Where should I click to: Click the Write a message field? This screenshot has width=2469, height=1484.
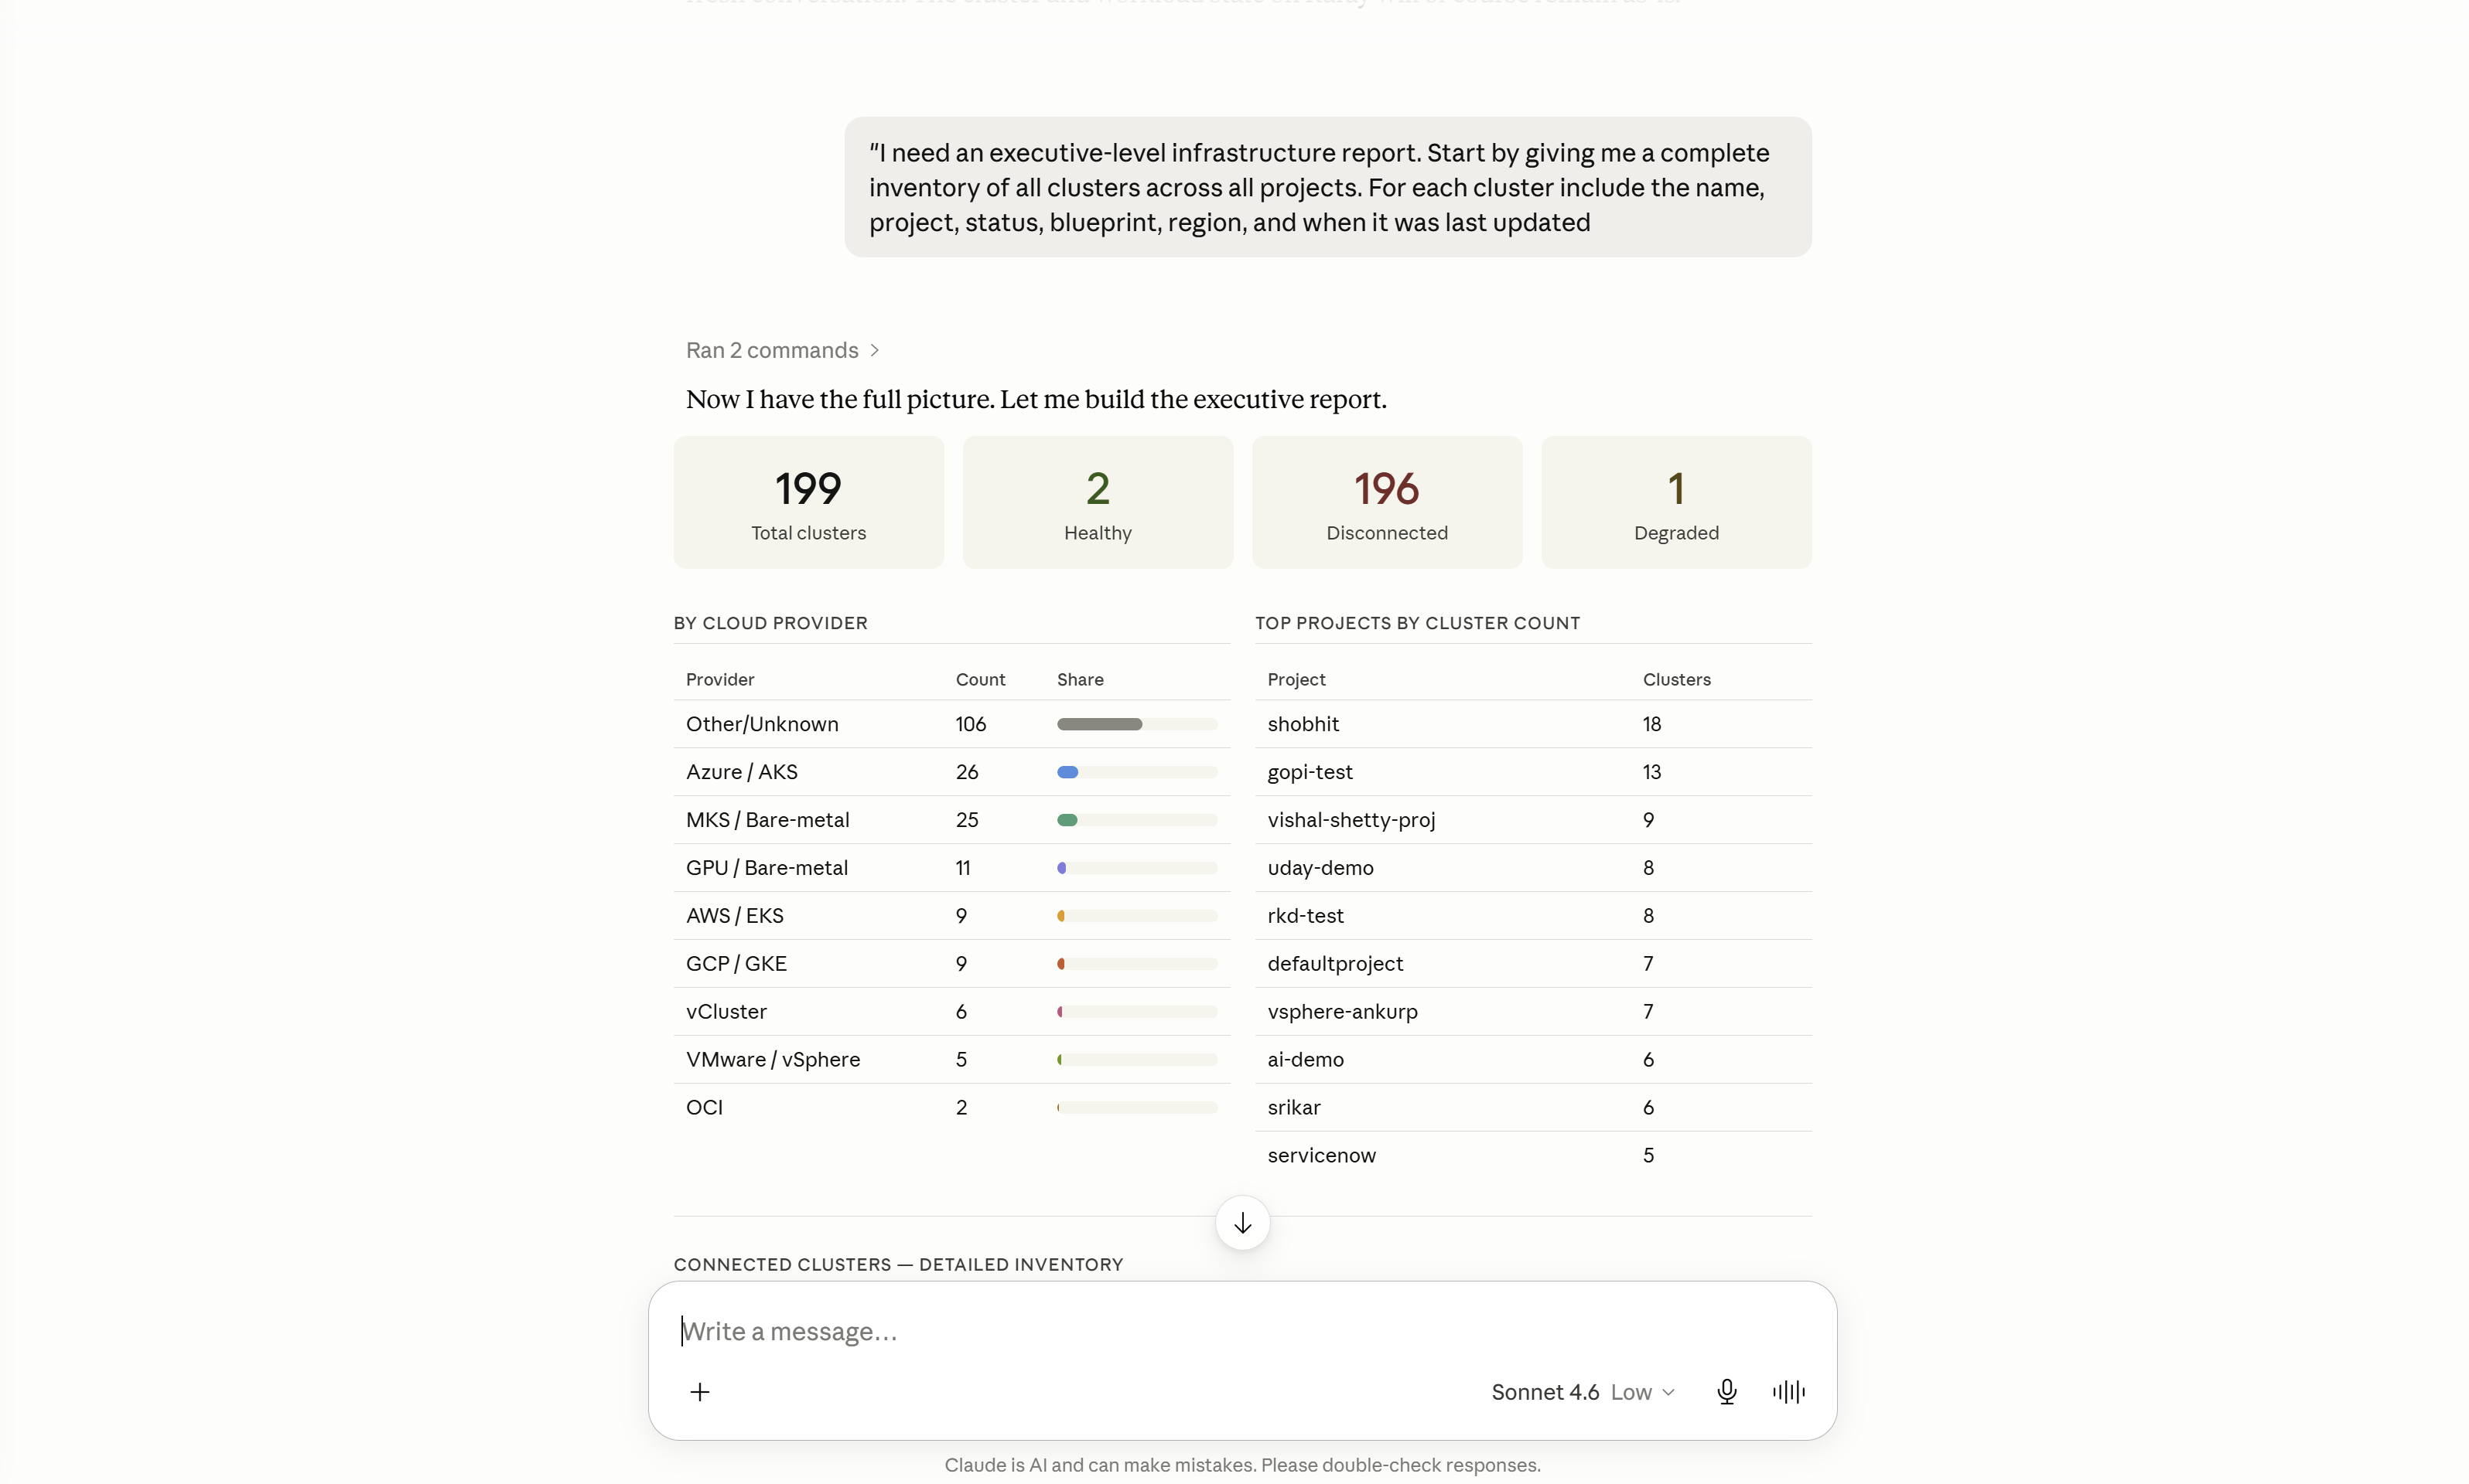pyautogui.click(x=1241, y=1331)
